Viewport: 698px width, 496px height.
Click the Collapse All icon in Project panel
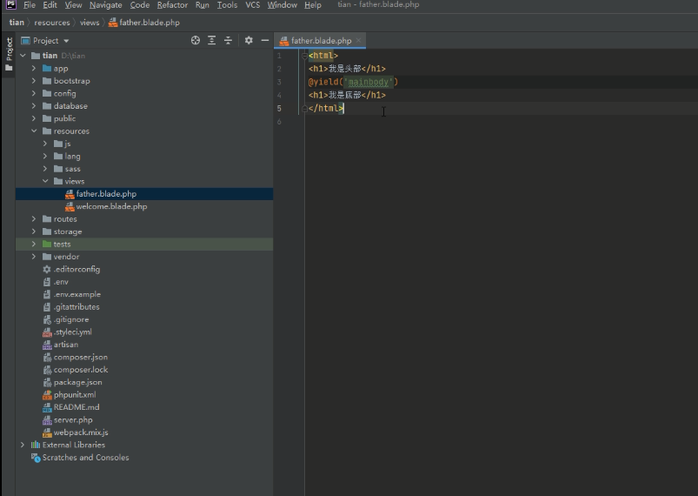(x=228, y=40)
